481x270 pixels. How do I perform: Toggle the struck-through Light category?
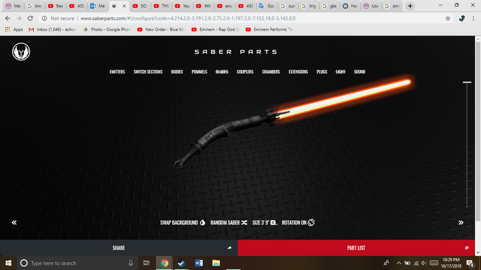click(x=340, y=72)
